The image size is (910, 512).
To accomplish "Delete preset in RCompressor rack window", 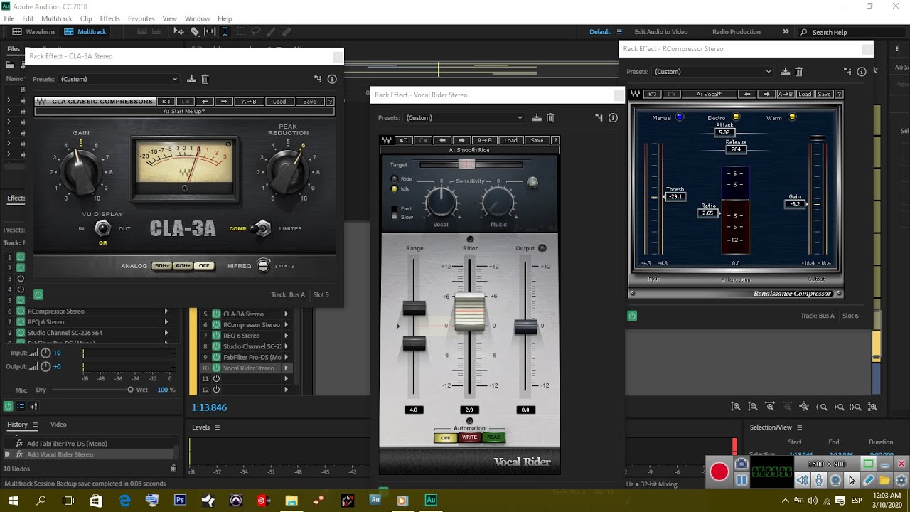I will tap(798, 71).
